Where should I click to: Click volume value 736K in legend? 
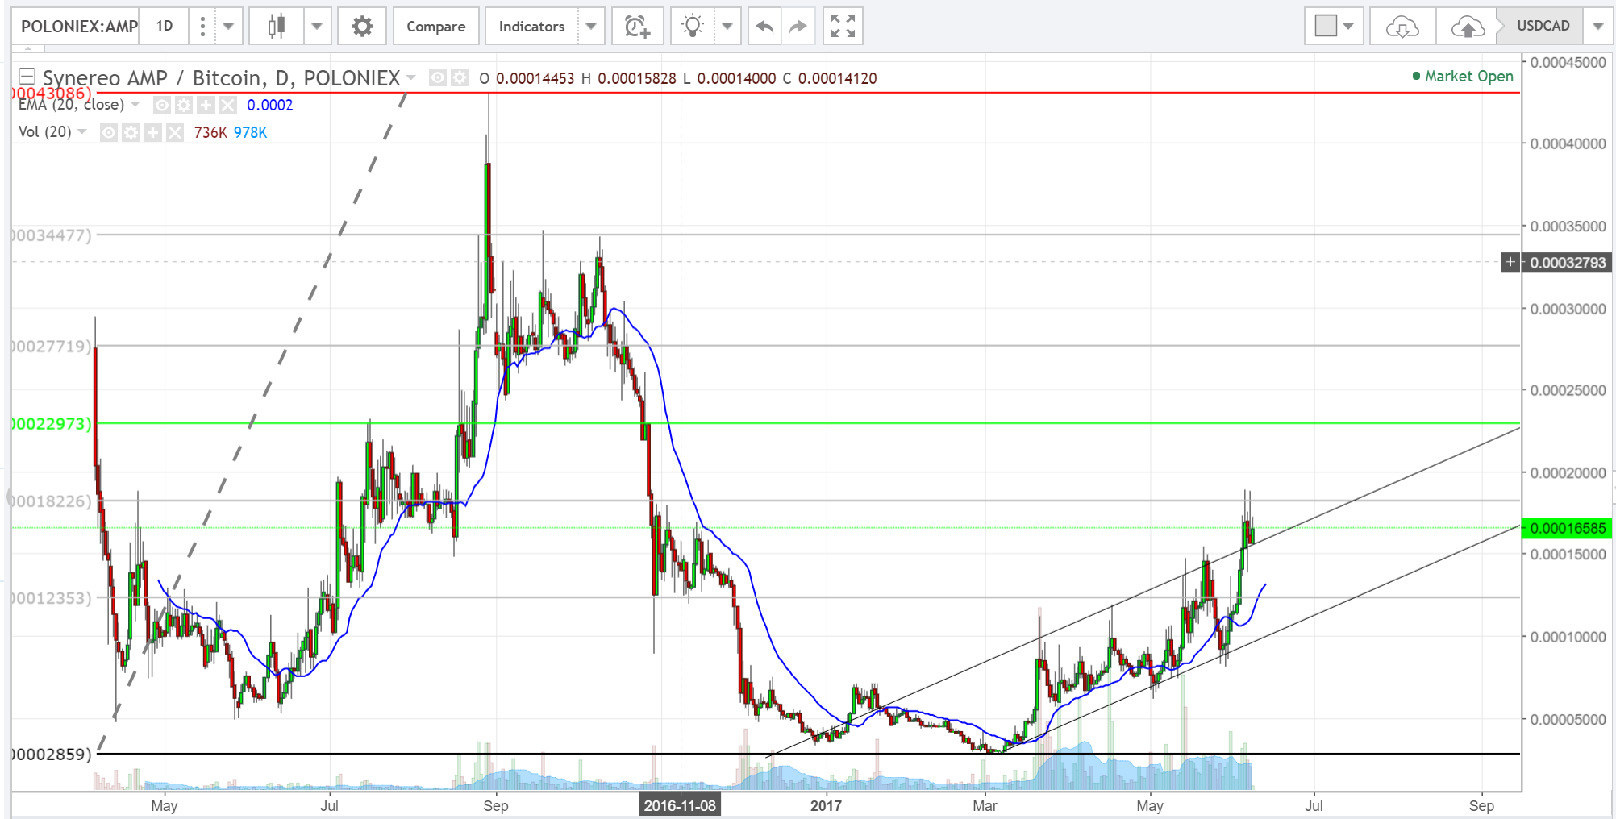[x=210, y=132]
